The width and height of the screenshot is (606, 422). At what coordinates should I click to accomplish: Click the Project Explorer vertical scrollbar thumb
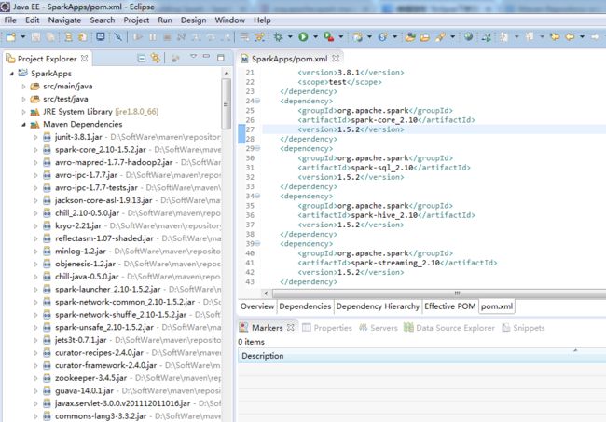(227, 103)
